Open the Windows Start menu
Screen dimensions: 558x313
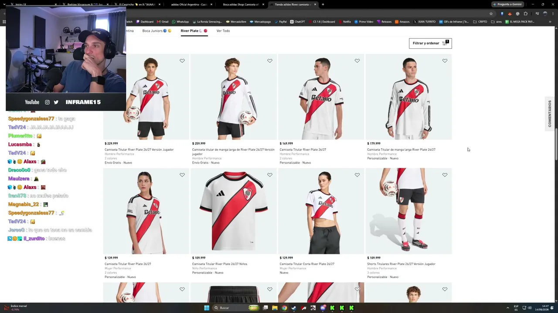coord(207,308)
